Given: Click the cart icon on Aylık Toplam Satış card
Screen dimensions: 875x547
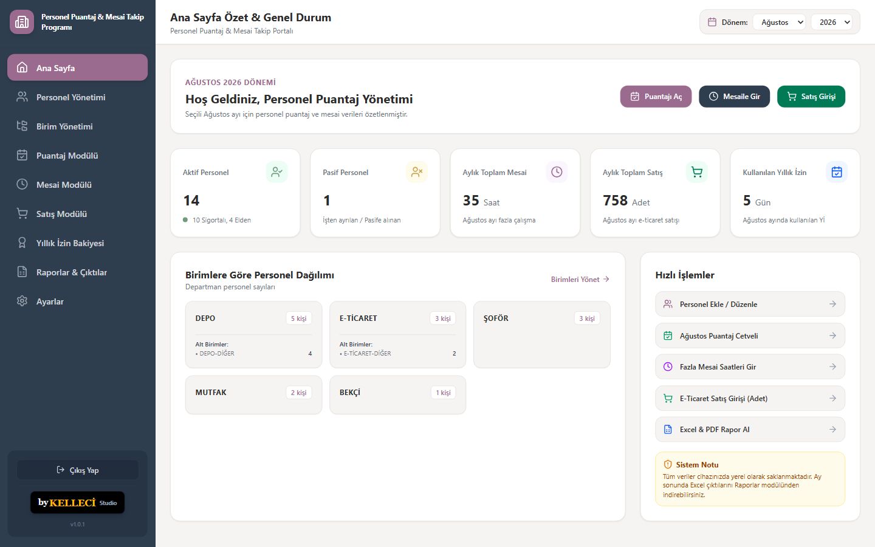Looking at the screenshot, I should point(697,172).
